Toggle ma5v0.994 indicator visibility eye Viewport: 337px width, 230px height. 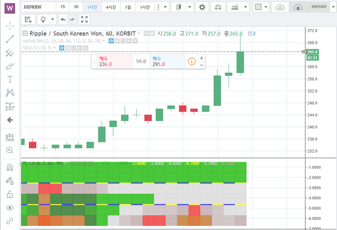coord(111,41)
